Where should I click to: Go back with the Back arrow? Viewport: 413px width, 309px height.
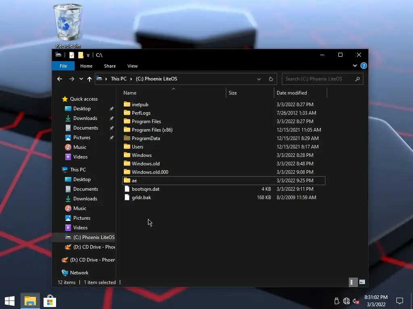pyautogui.click(x=60, y=79)
